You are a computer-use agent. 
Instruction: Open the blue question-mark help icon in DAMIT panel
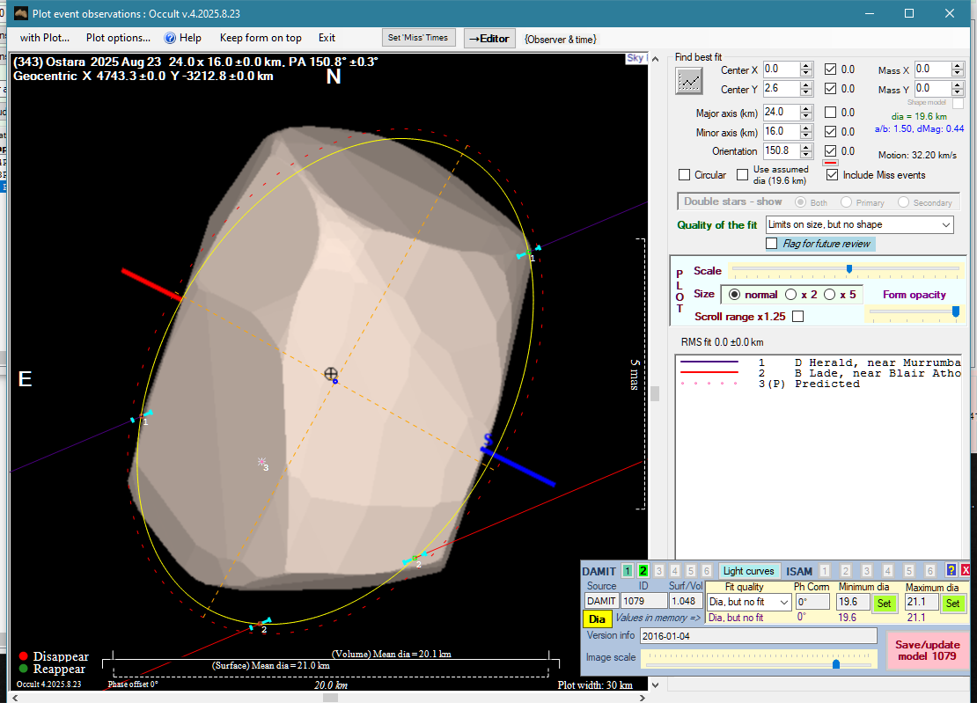coord(951,570)
